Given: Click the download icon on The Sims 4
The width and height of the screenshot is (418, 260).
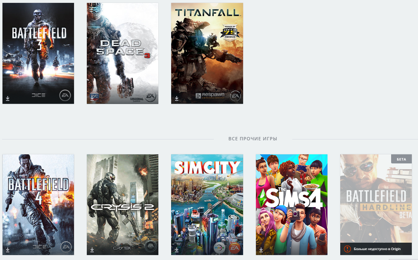Looking at the screenshot, I should 261,250.
